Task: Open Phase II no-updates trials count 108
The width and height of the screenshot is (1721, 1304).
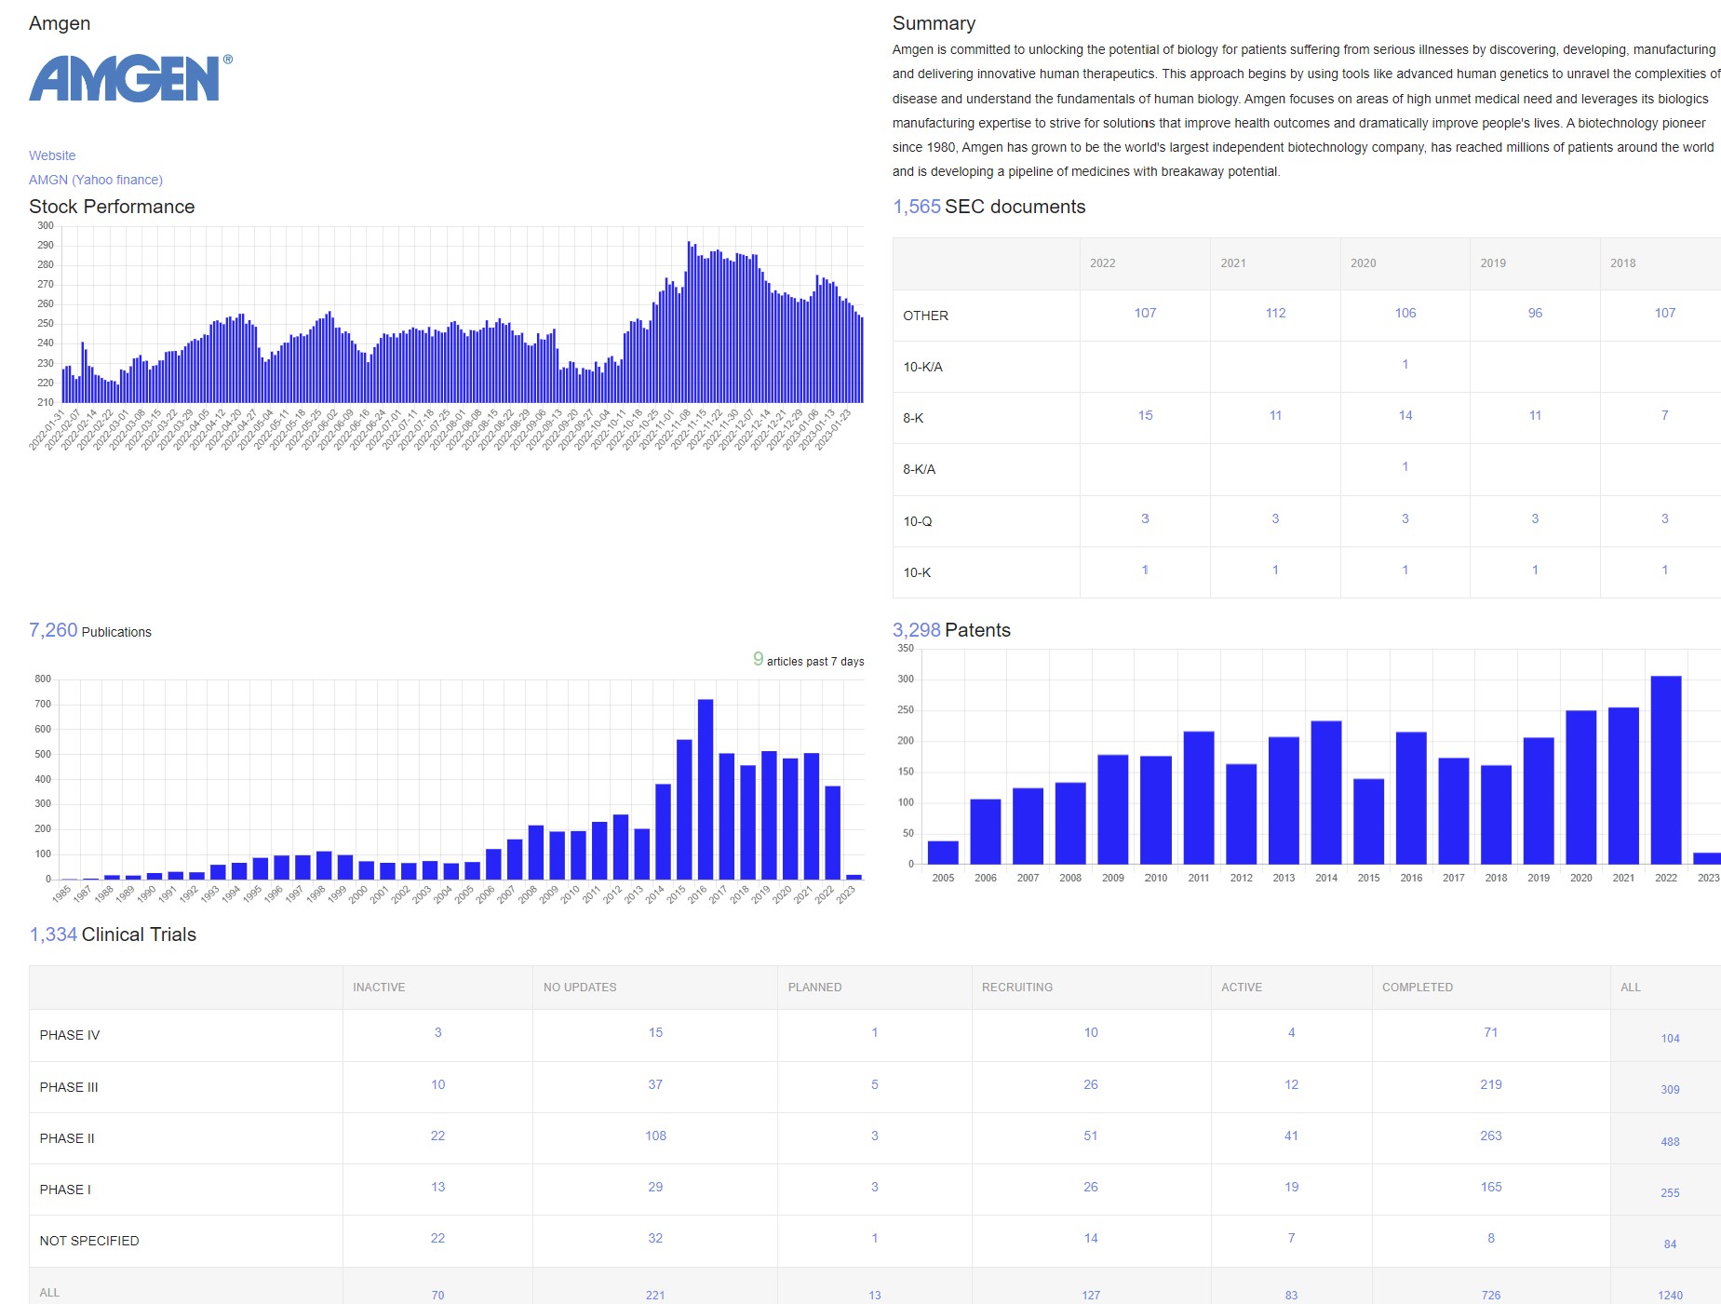Action: click(x=655, y=1136)
